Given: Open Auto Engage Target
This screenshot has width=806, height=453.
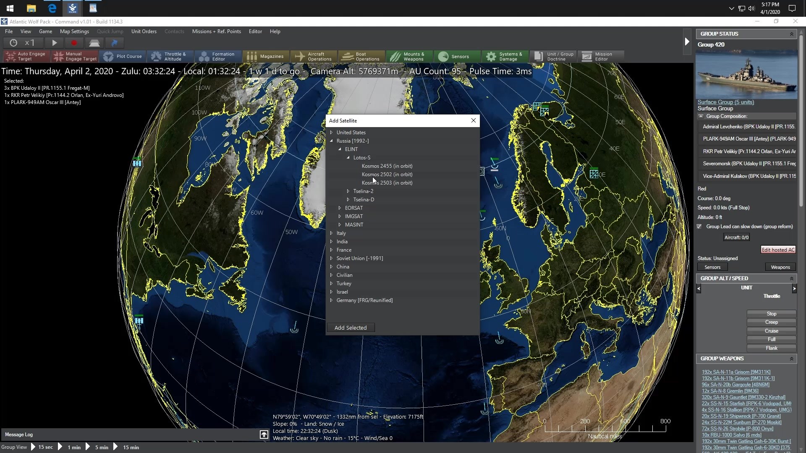Looking at the screenshot, I should [x=27, y=56].
